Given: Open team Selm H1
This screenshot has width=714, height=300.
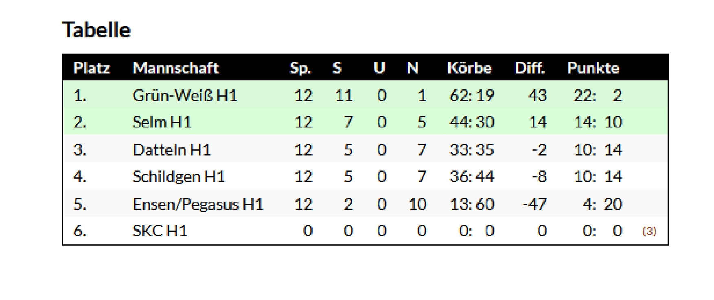Looking at the screenshot, I should click(x=162, y=122).
